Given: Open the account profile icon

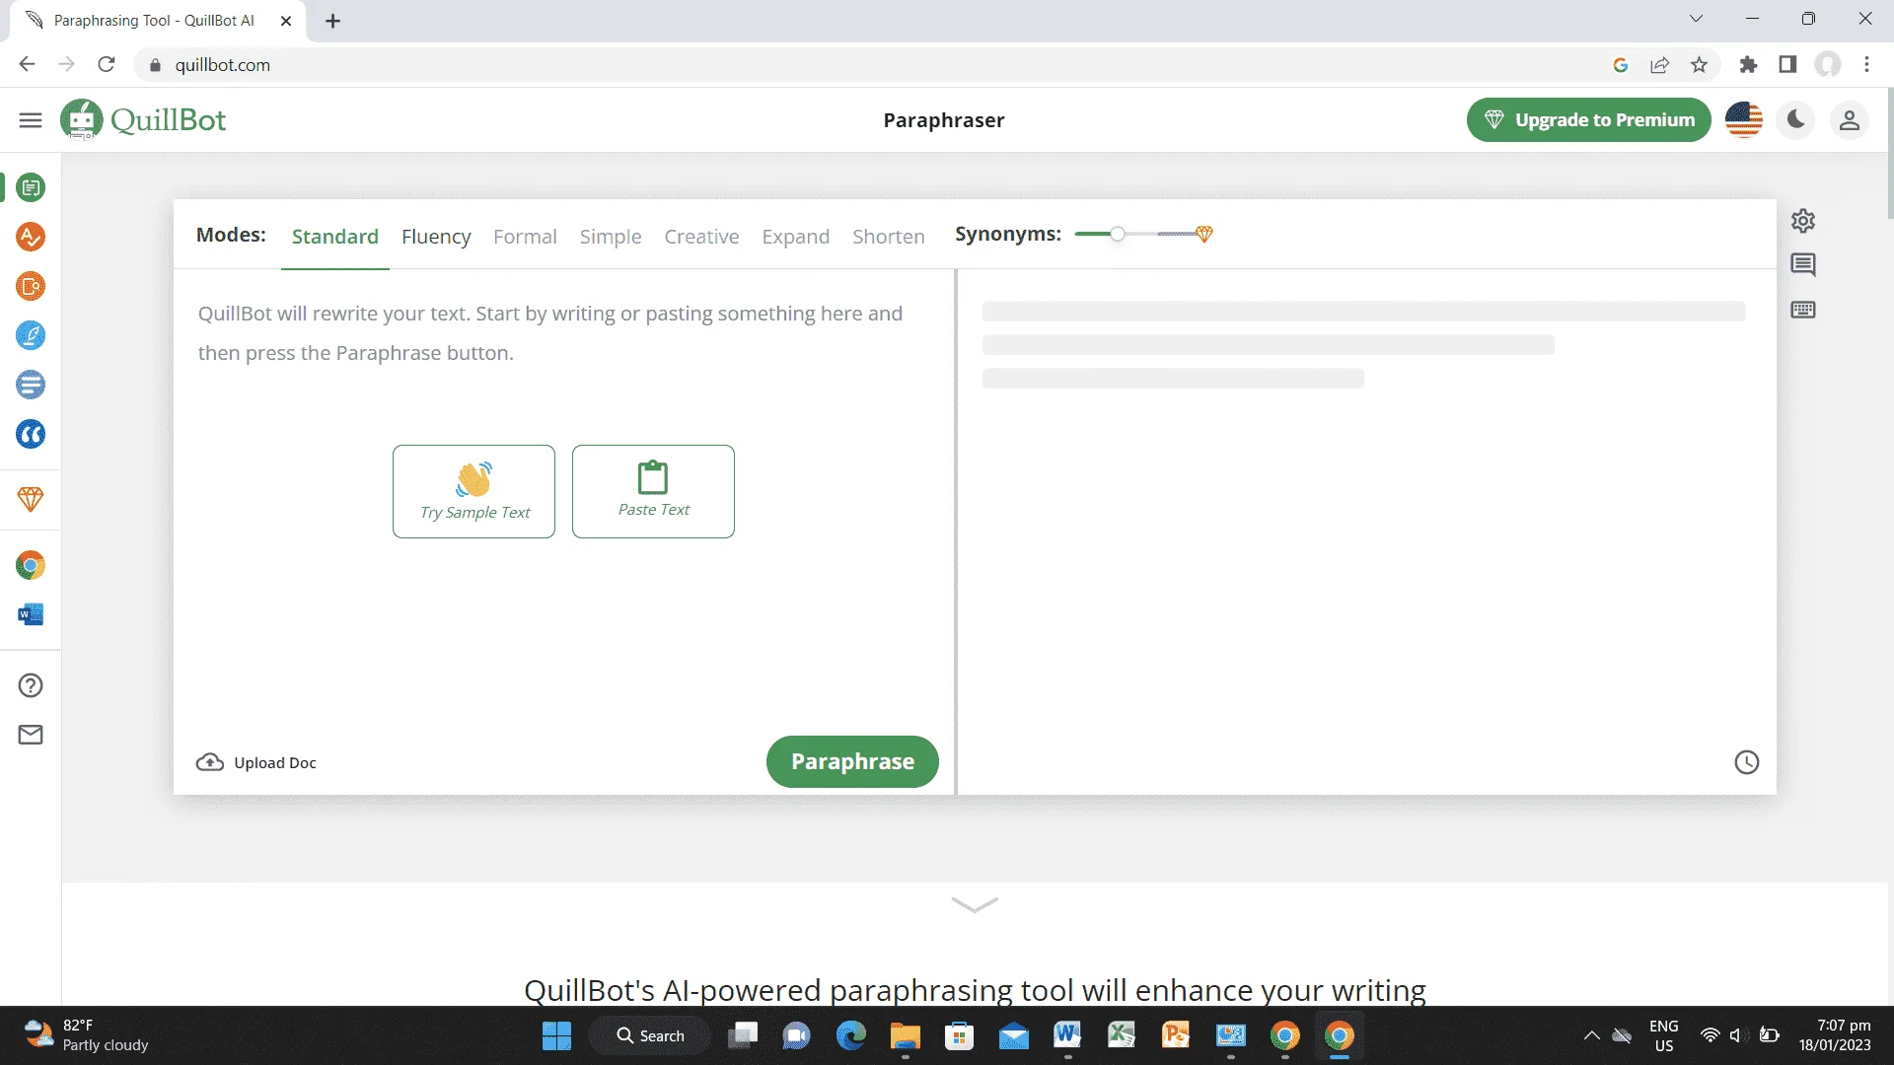Looking at the screenshot, I should tap(1850, 120).
